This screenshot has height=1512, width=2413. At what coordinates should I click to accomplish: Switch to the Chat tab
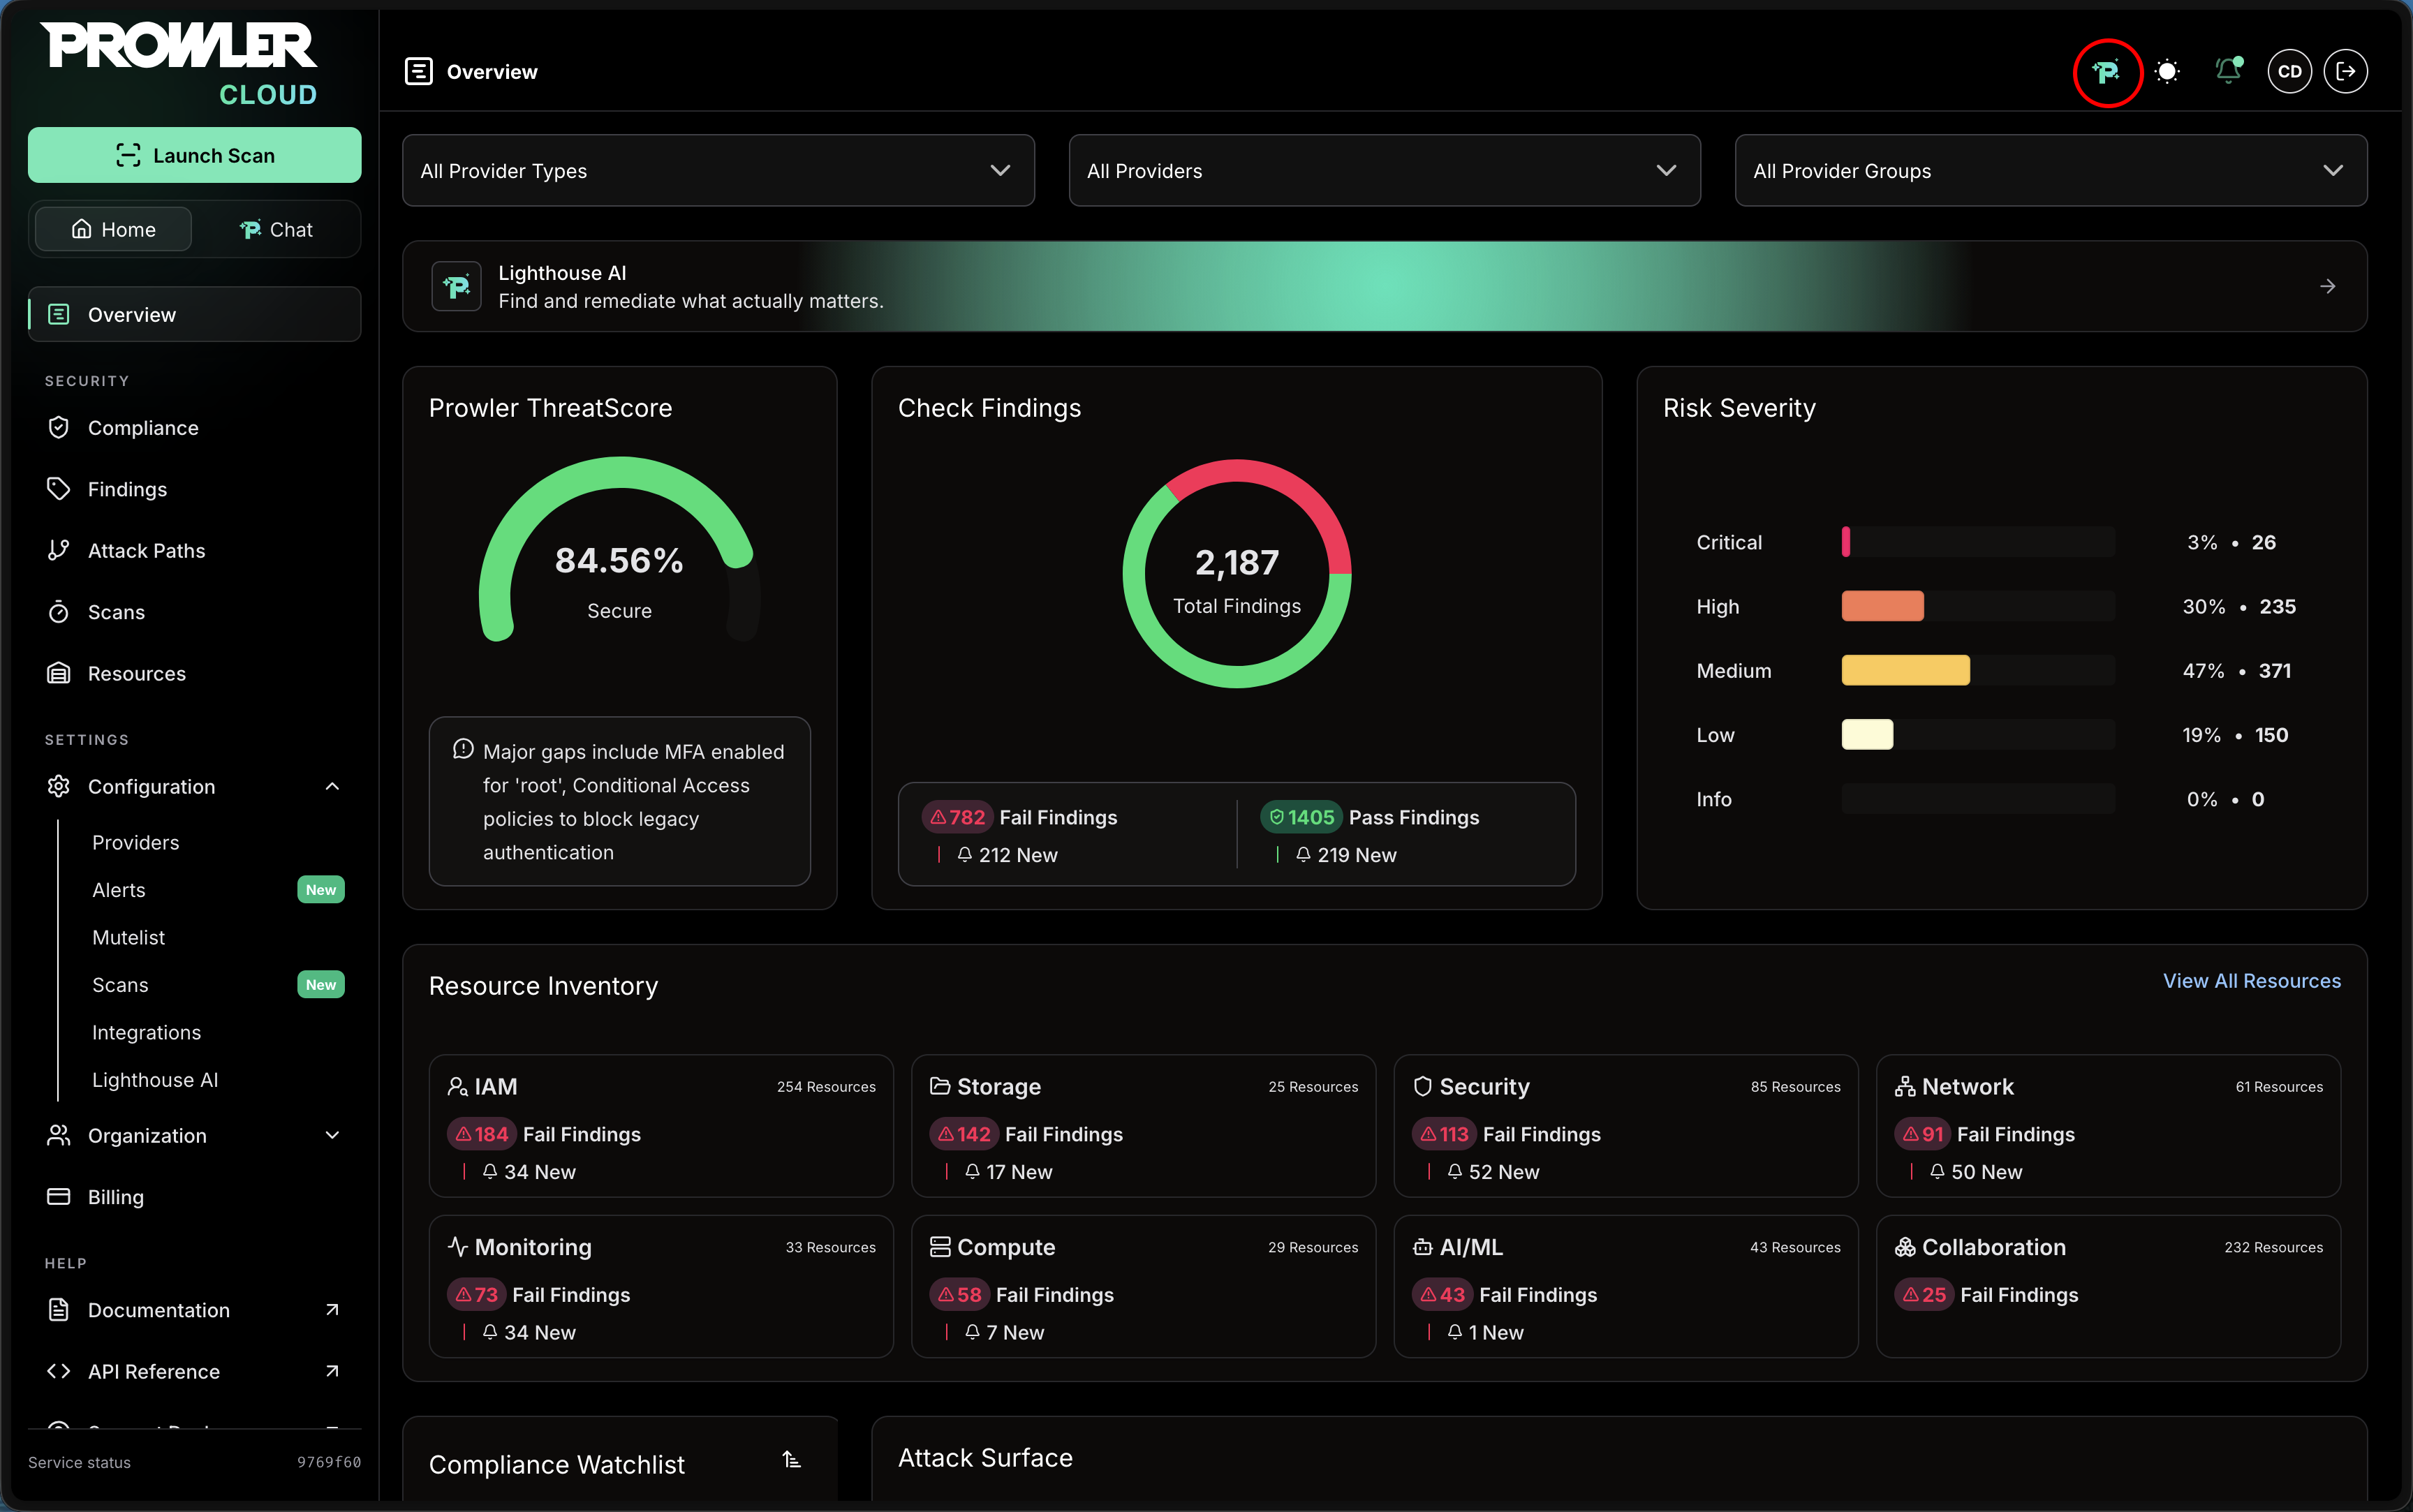(276, 229)
